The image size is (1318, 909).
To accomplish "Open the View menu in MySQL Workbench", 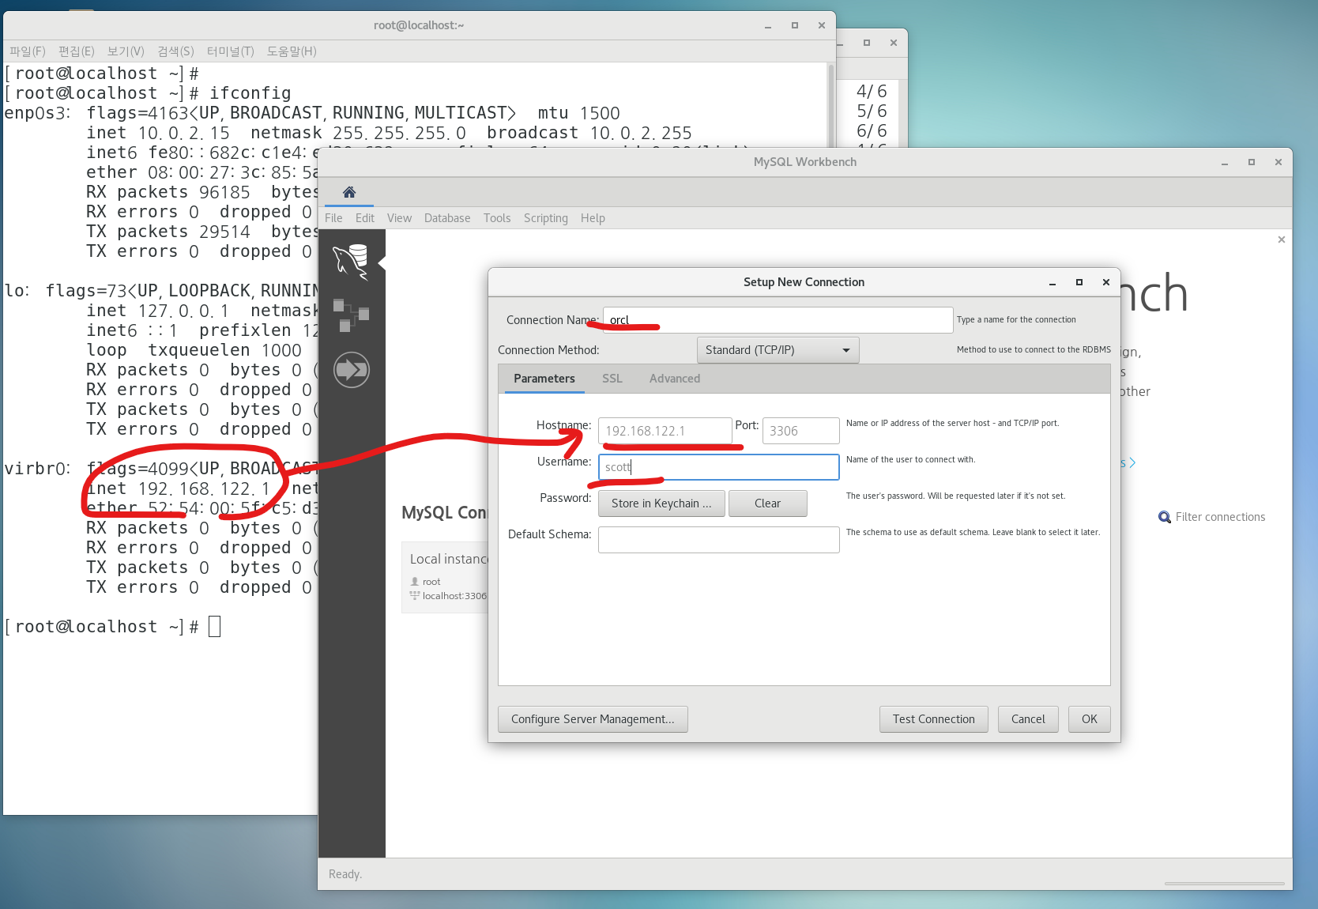I will click(399, 218).
